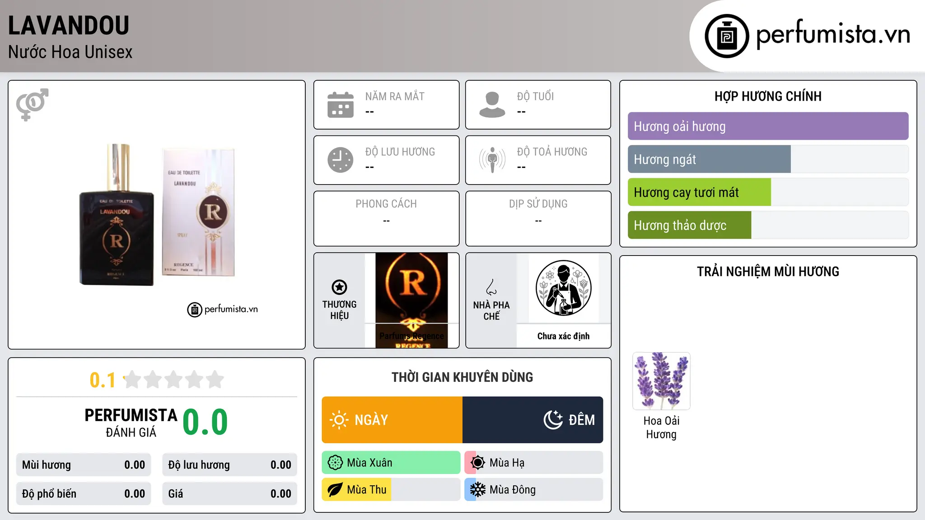
Task: Click the person icon beside Độ tuổi
Action: click(x=492, y=105)
